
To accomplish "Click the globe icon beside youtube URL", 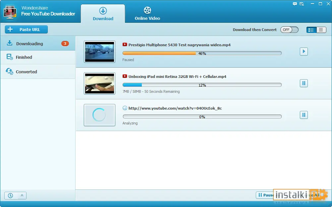I will tap(125, 108).
